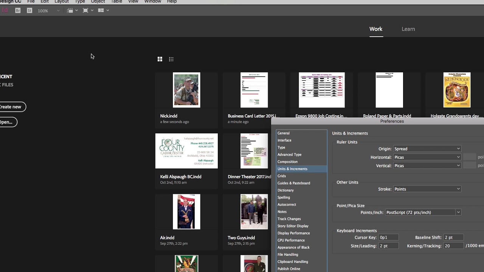This screenshot has width=484, height=272.
Task: Open the Nick.indd thumbnail
Action: pyautogui.click(x=186, y=90)
